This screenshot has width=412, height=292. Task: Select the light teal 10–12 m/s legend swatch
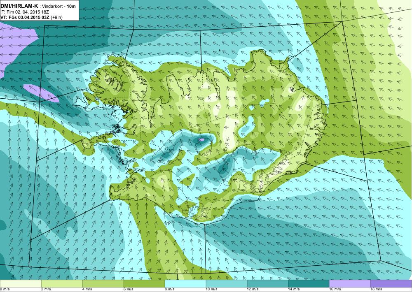227,284
